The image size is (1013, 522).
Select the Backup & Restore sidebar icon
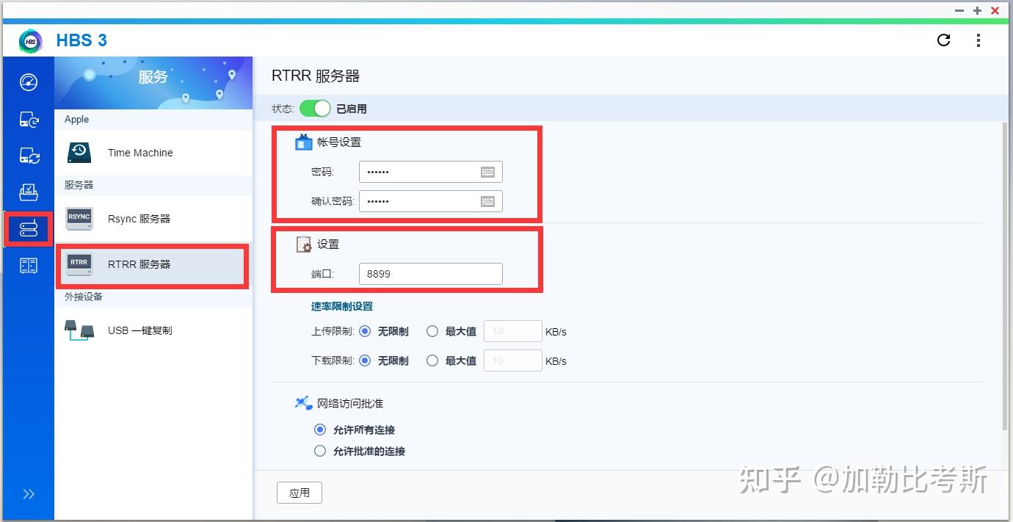coord(28,119)
